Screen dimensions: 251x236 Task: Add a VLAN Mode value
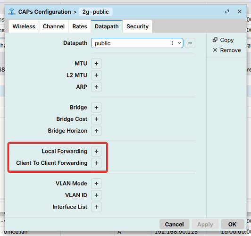click(96, 183)
